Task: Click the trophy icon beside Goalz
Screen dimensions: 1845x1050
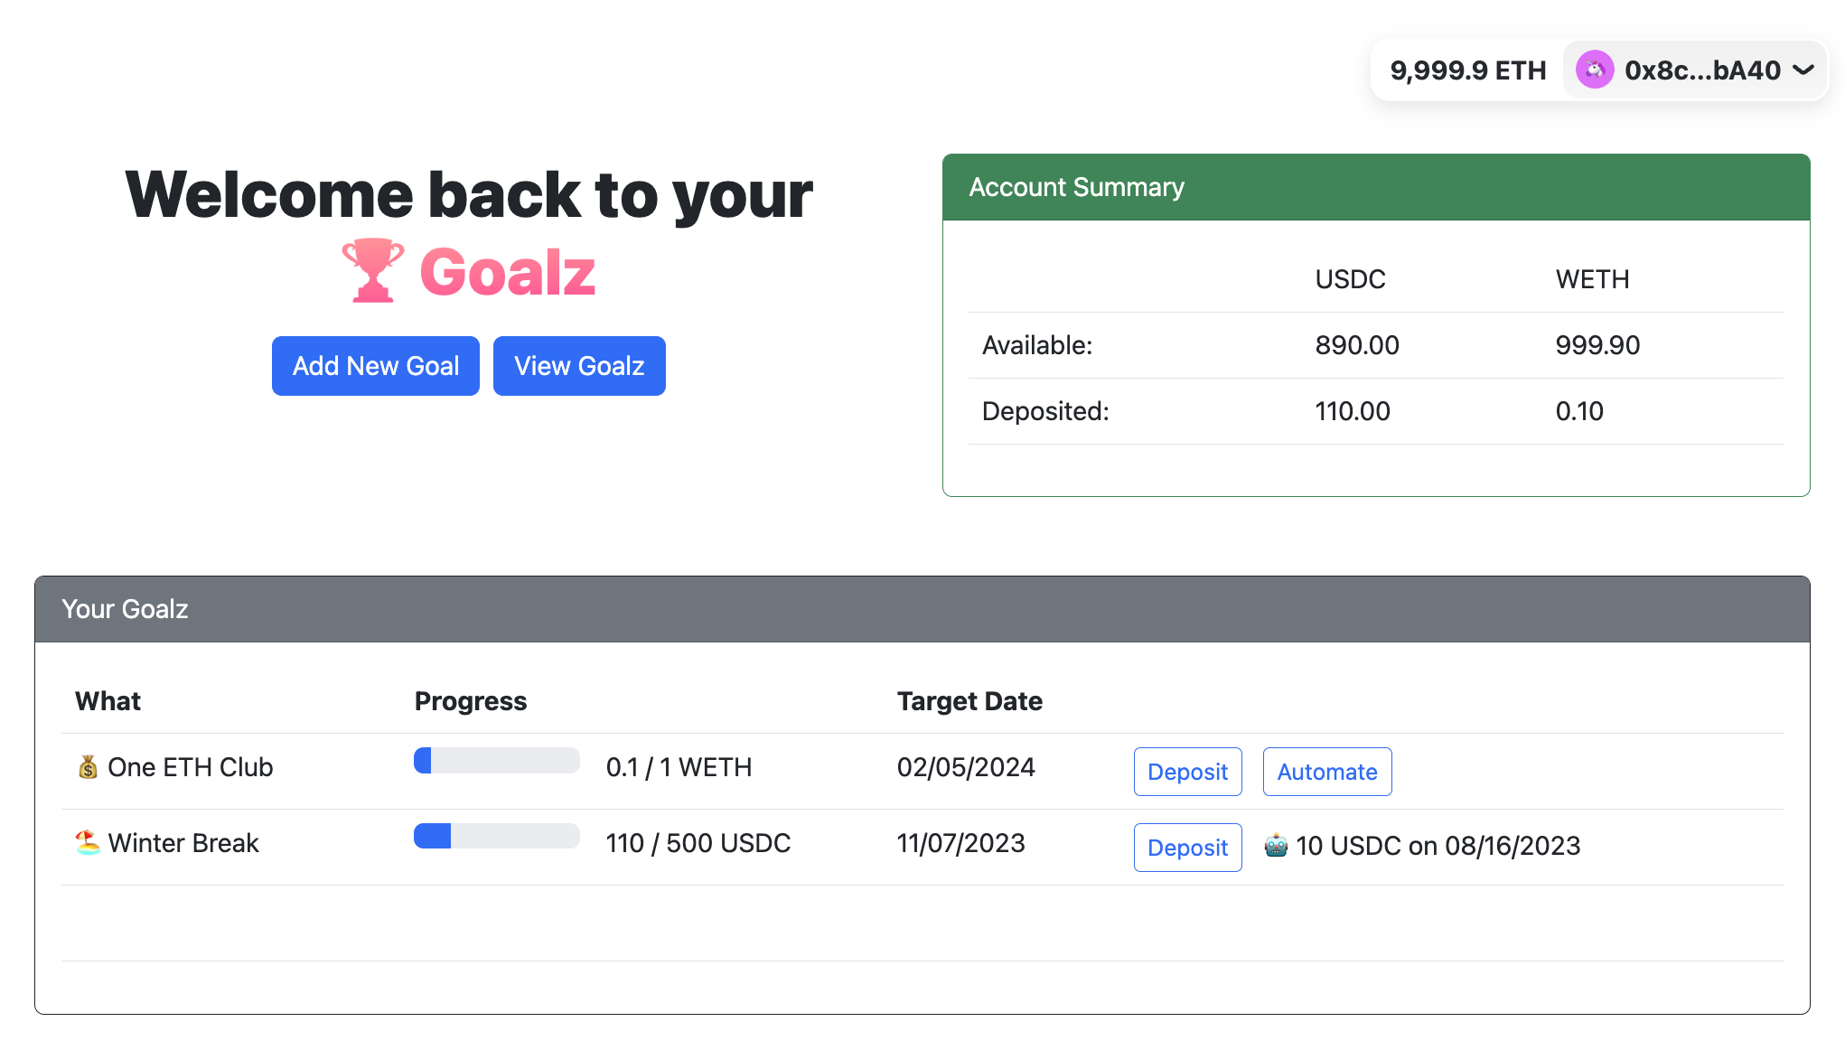Action: pyautogui.click(x=372, y=270)
